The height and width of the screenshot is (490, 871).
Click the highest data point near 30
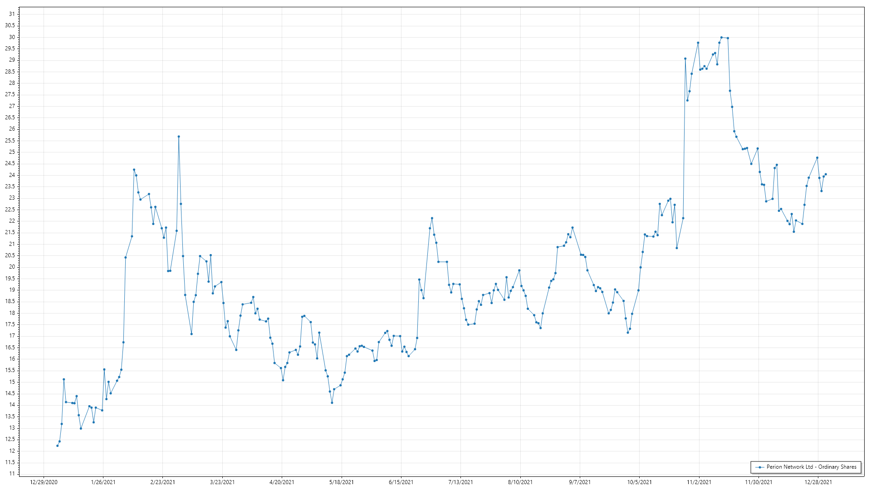(x=721, y=38)
